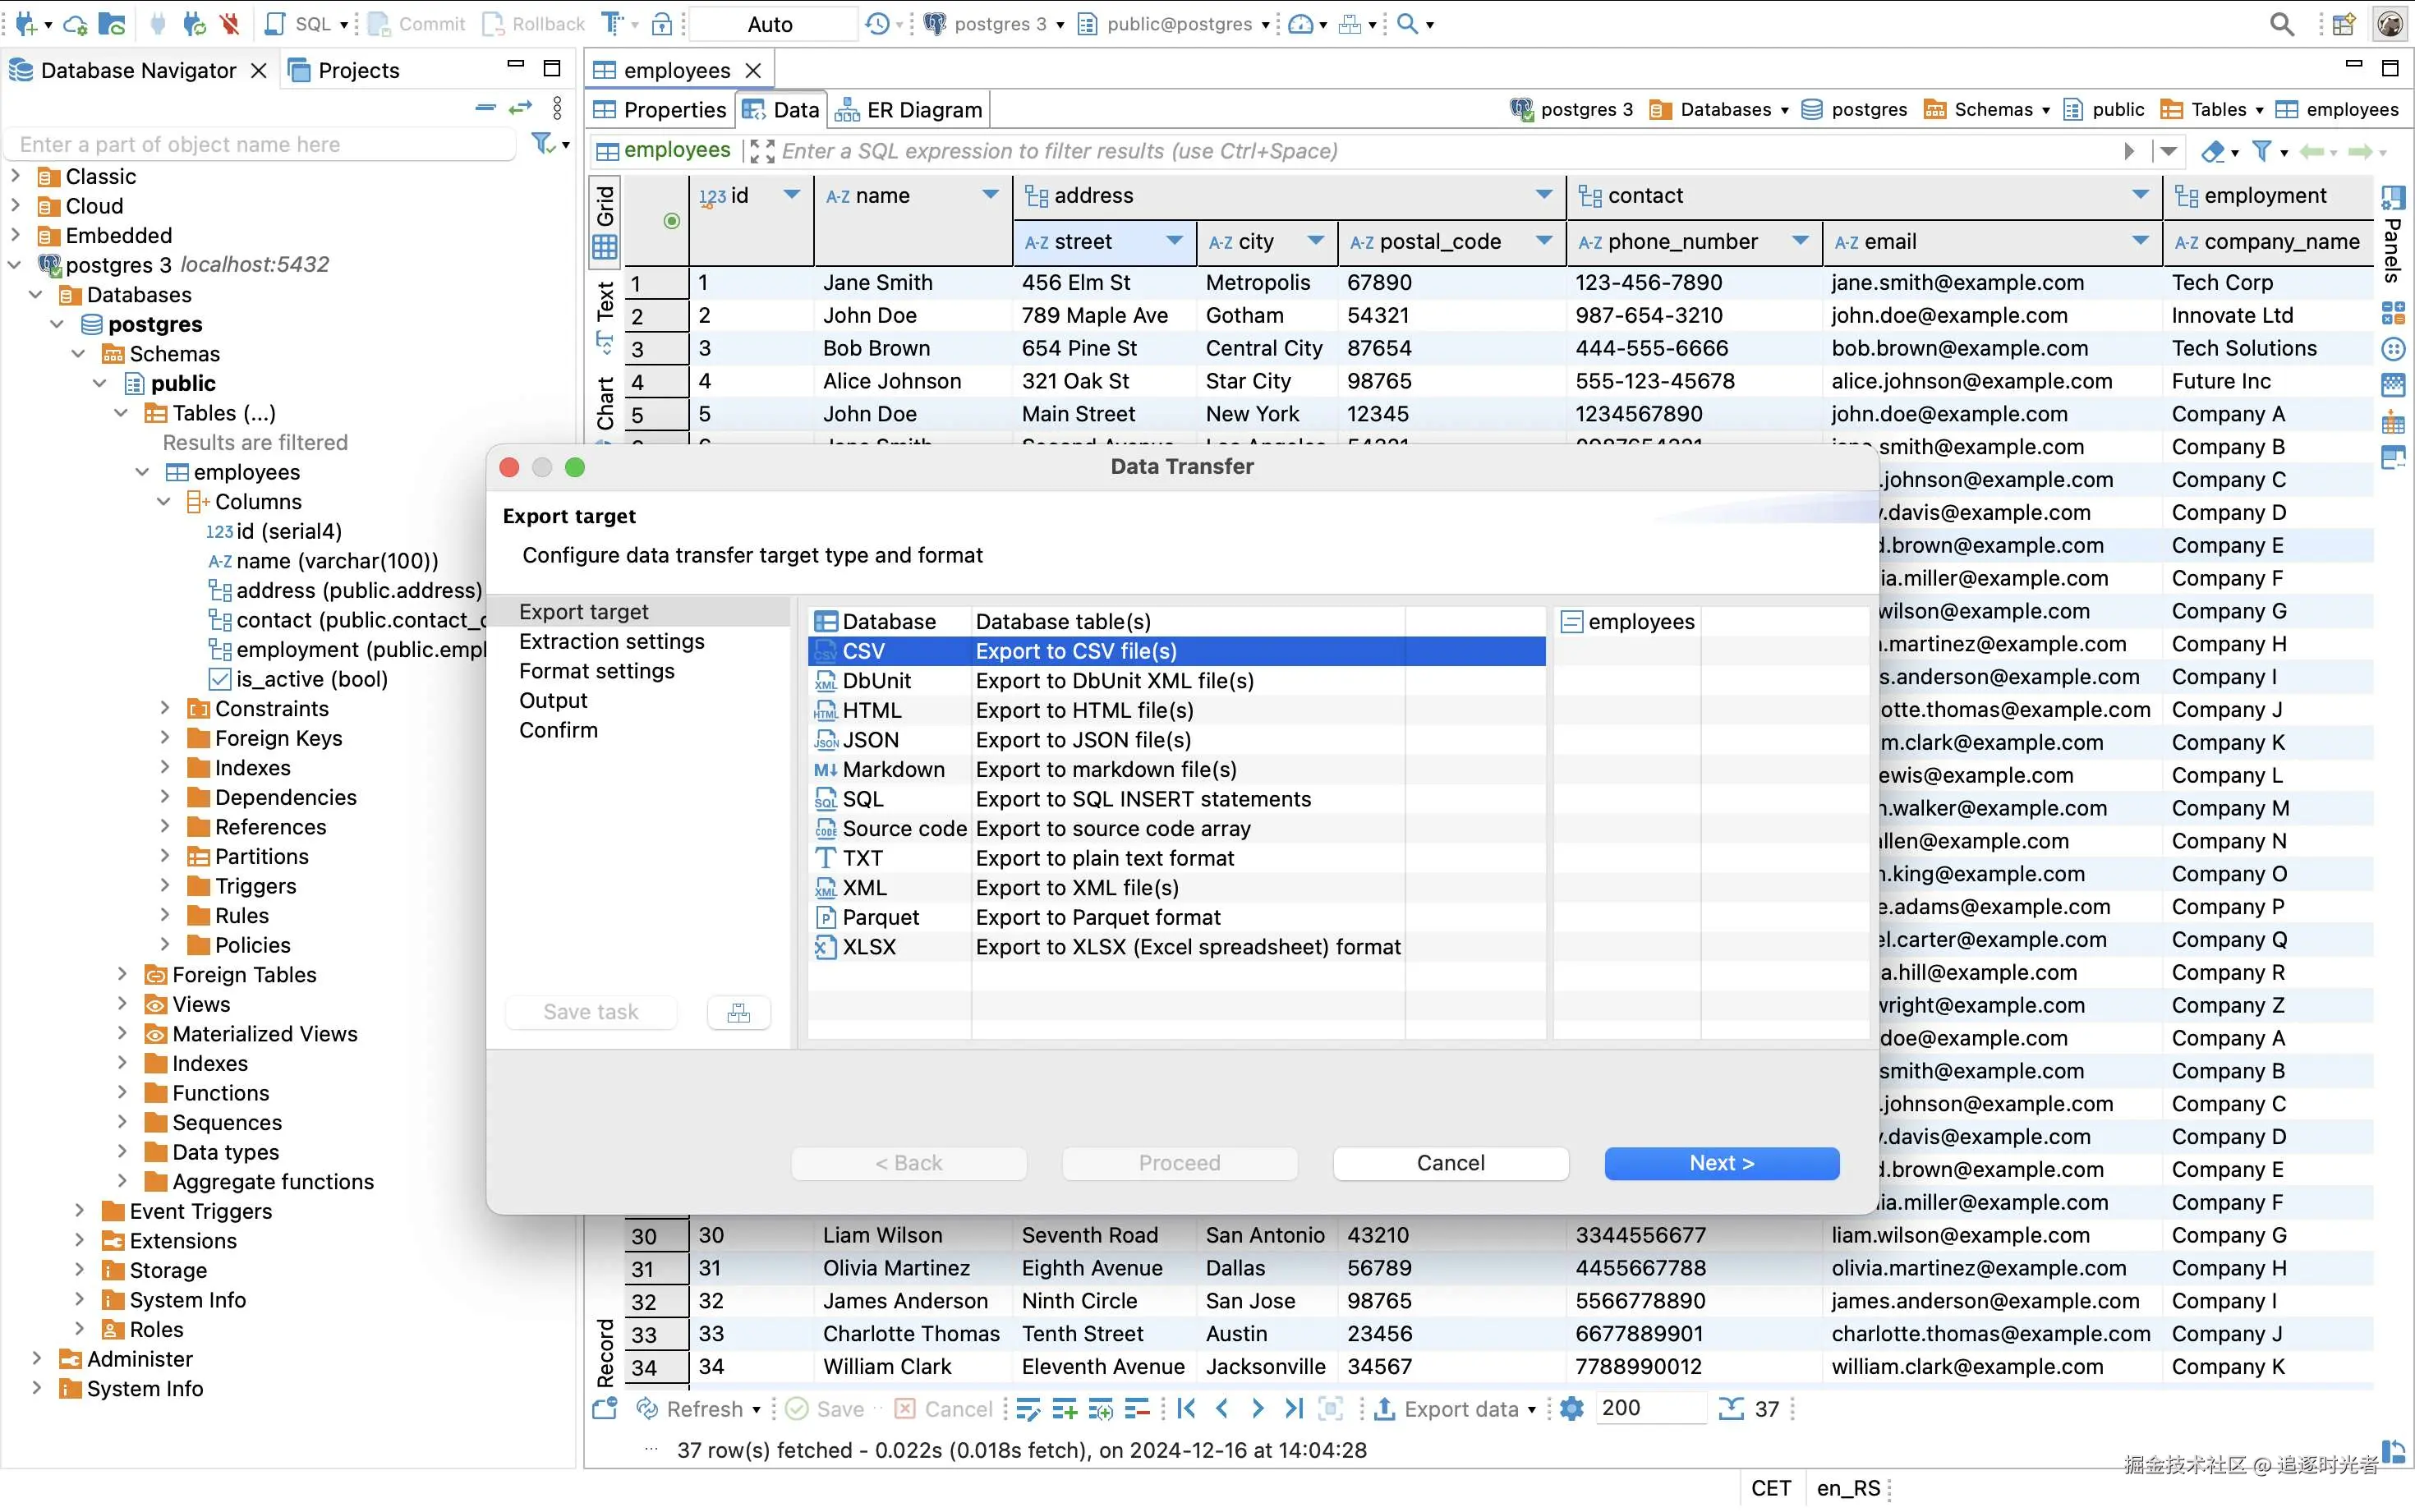Click the row-selector circle in grid corner

(x=671, y=220)
